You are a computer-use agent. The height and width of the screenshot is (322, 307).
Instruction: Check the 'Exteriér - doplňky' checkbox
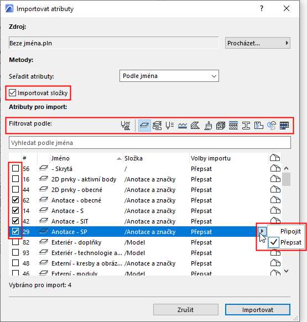[15, 242]
